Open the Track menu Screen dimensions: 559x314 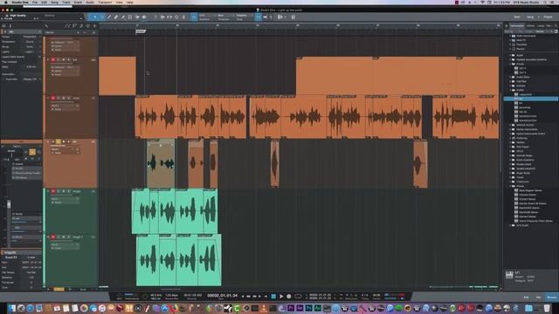click(x=66, y=2)
